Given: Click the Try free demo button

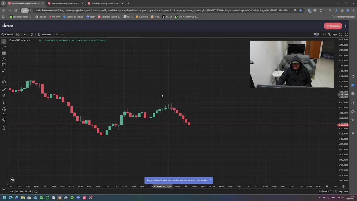Looking at the screenshot, I should pos(333,26).
